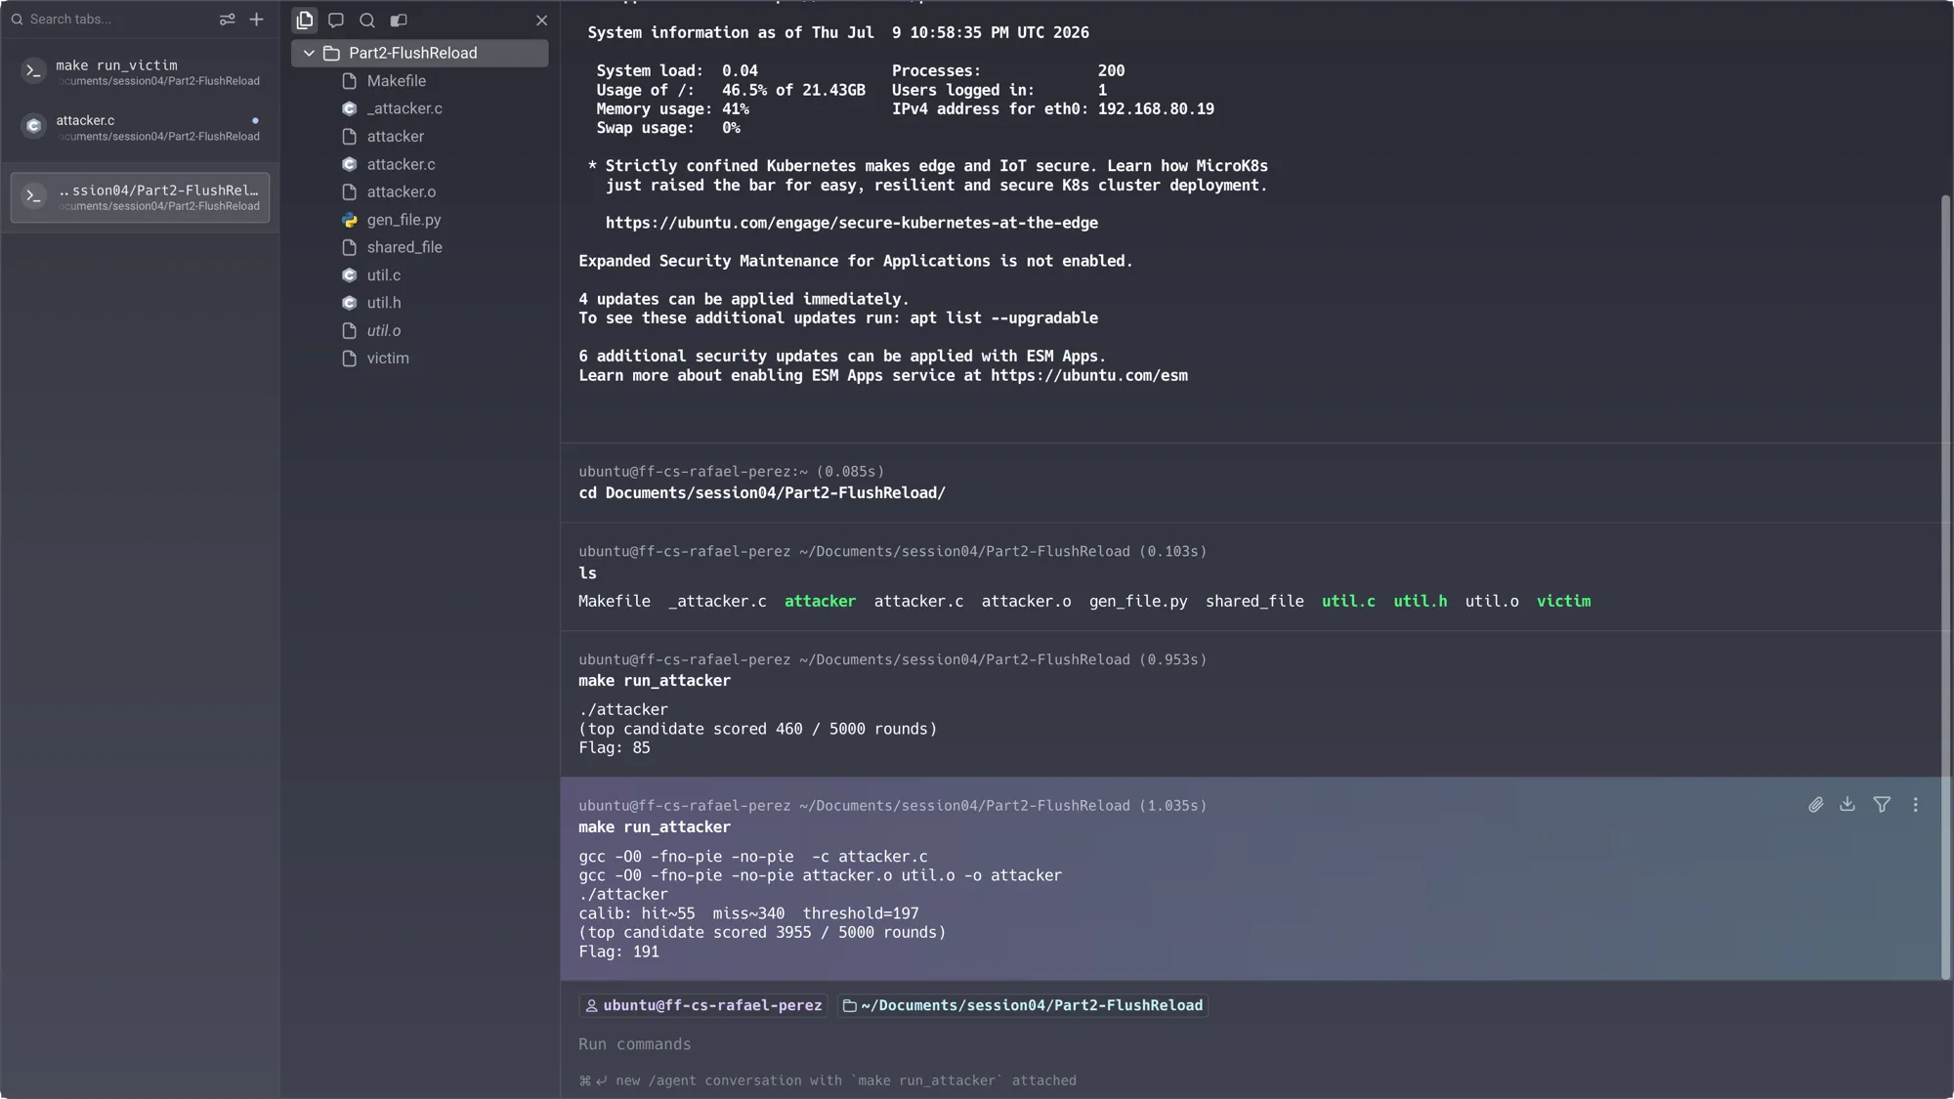Image resolution: width=1954 pixels, height=1099 pixels.
Task: Filter block output with funnel icon
Action: (x=1882, y=805)
